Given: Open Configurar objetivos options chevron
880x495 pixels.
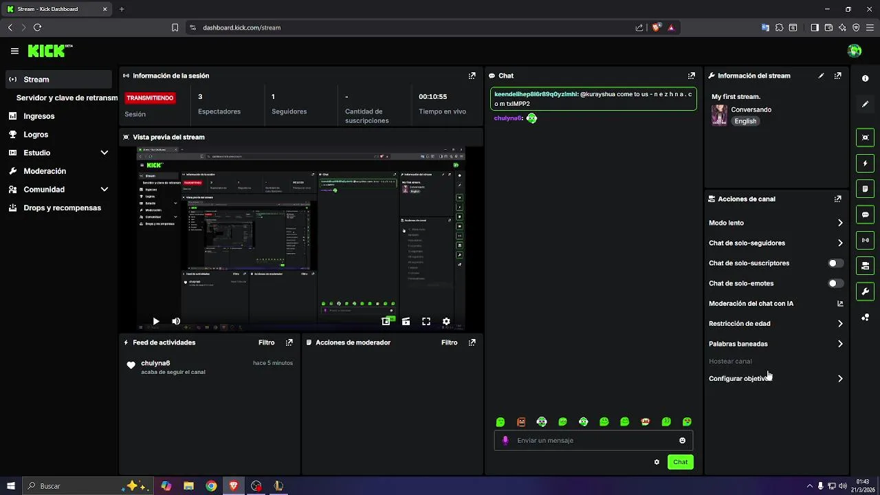Looking at the screenshot, I should pyautogui.click(x=840, y=379).
